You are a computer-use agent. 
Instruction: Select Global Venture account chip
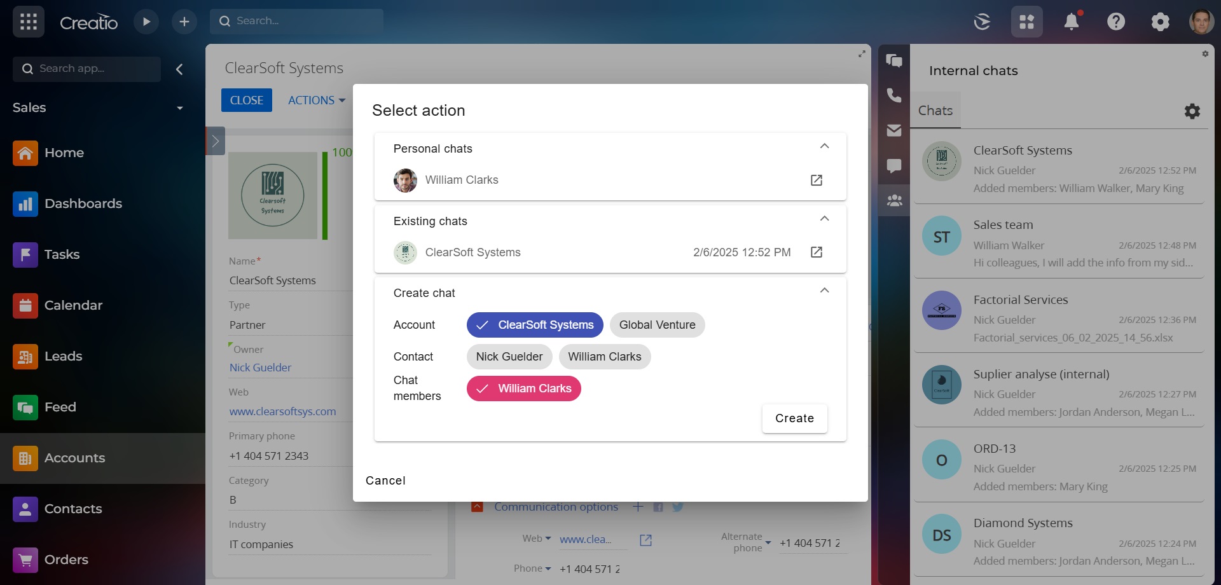(x=657, y=325)
